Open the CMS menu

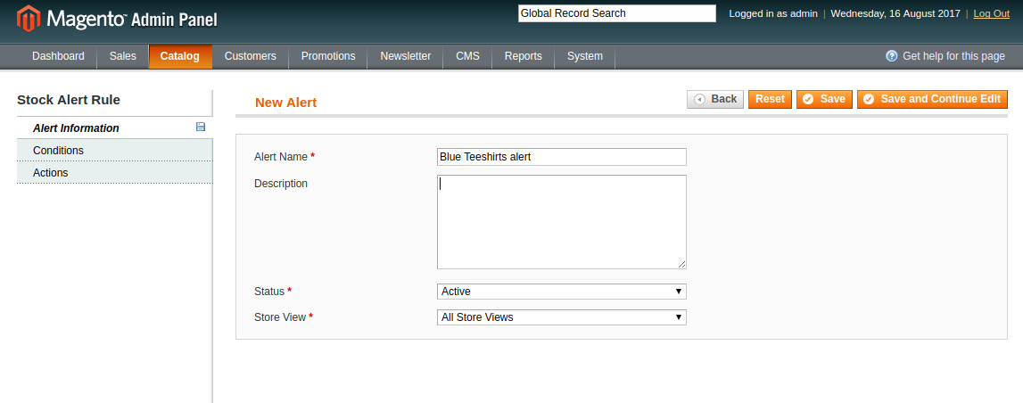tap(467, 56)
